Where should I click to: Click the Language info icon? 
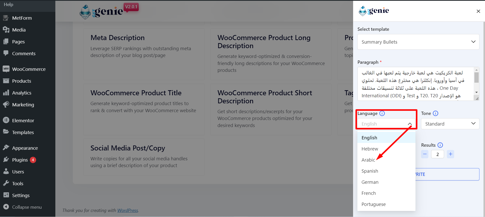(x=382, y=113)
